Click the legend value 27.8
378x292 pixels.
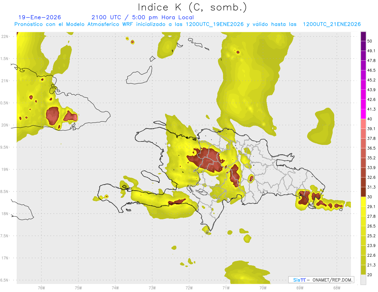click(371, 216)
